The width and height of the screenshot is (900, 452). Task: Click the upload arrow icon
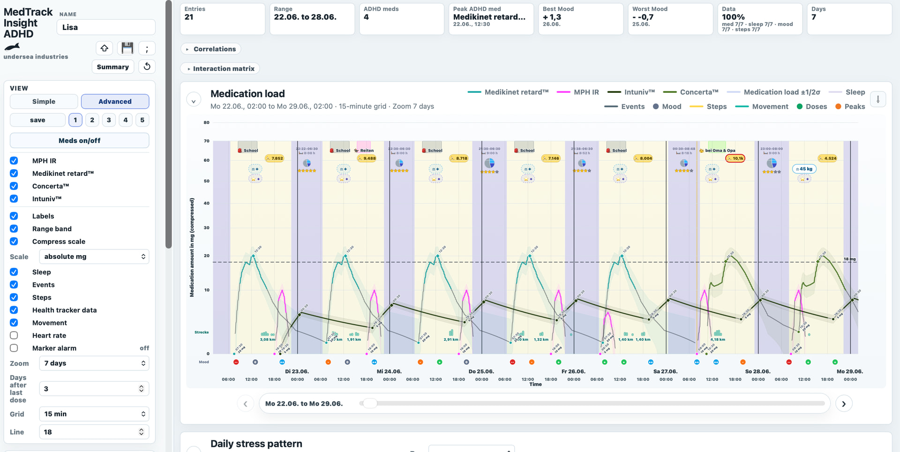105,48
